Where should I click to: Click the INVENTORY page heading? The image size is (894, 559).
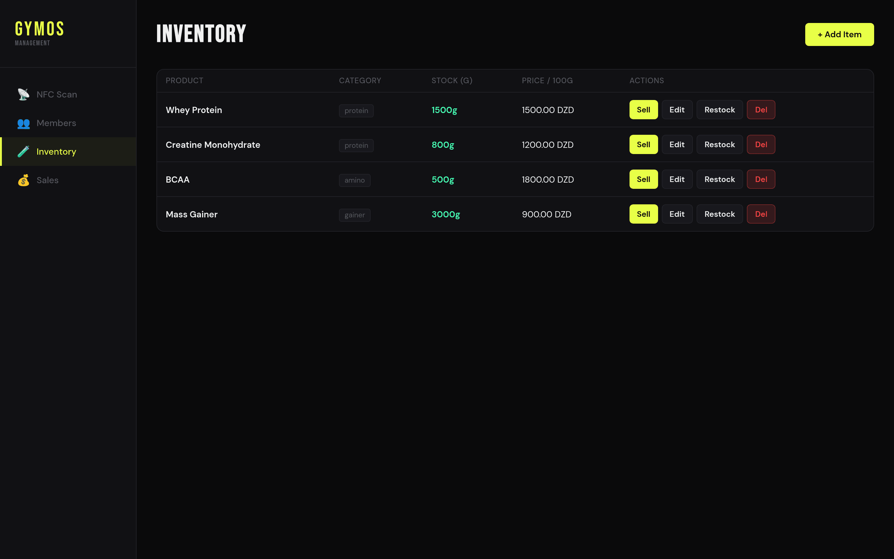(201, 34)
